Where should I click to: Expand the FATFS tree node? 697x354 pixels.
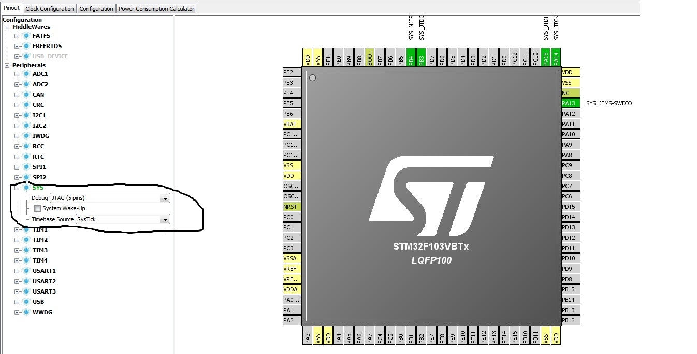pos(17,36)
